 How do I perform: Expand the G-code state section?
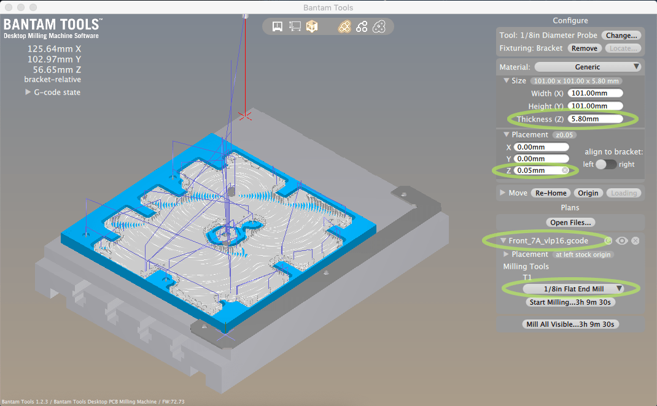[28, 92]
